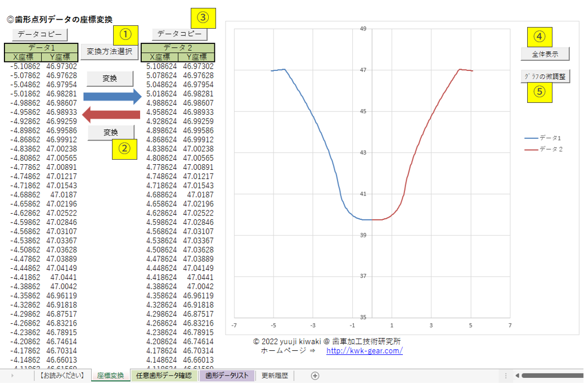Open the 歯形データリスト sheet tab

(227, 376)
